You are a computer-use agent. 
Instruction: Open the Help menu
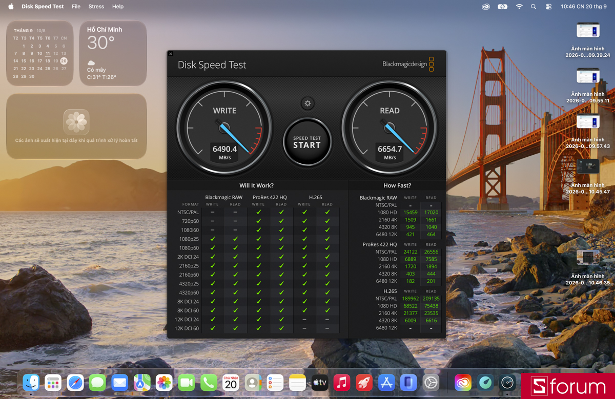click(118, 7)
